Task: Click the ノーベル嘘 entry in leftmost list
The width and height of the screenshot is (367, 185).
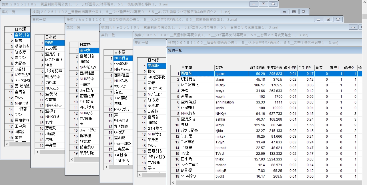Action: point(22,80)
